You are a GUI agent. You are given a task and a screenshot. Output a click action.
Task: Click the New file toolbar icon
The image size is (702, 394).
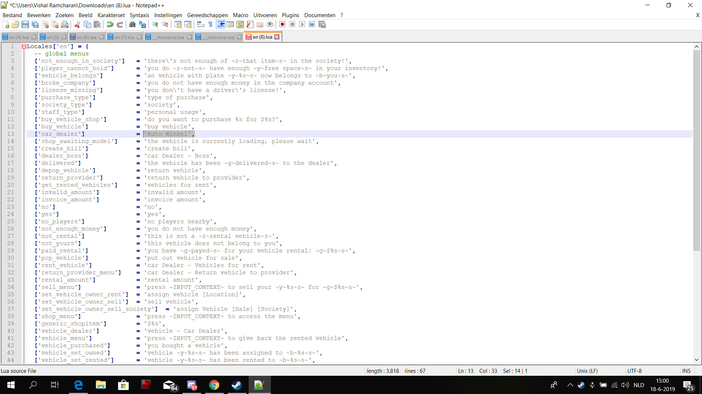pos(5,24)
